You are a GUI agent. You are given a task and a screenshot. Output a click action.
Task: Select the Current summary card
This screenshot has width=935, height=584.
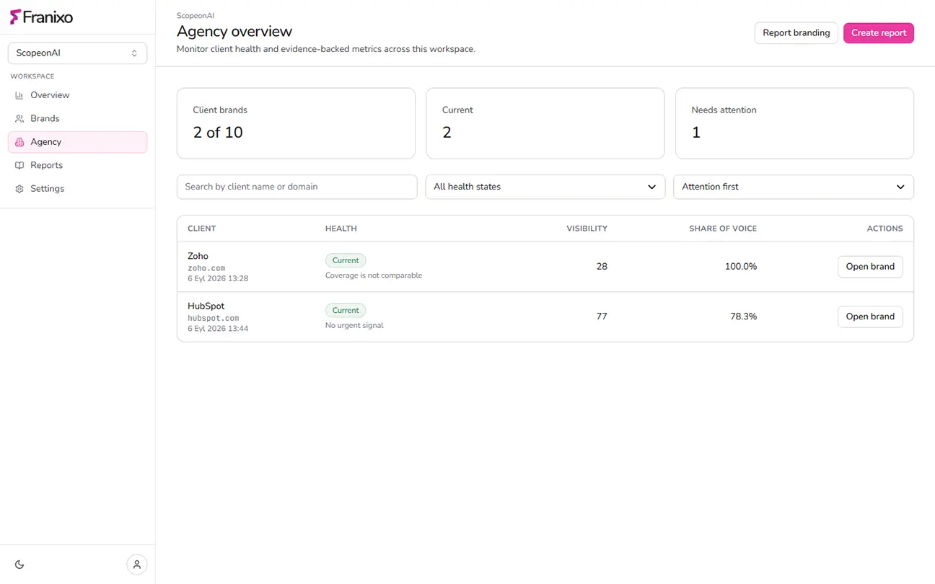tap(545, 123)
